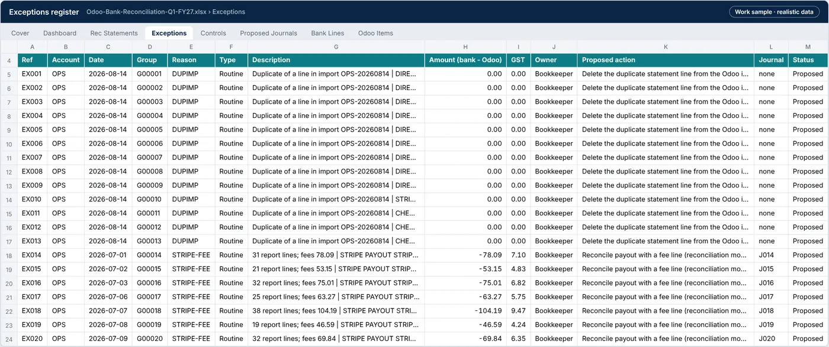Click the Proposed action heading cell

click(x=666, y=60)
